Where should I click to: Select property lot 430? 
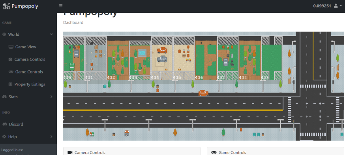(x=74, y=58)
